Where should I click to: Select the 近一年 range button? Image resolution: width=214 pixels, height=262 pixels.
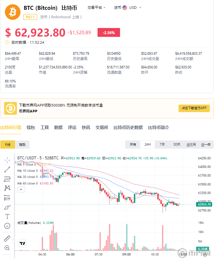[206, 144]
